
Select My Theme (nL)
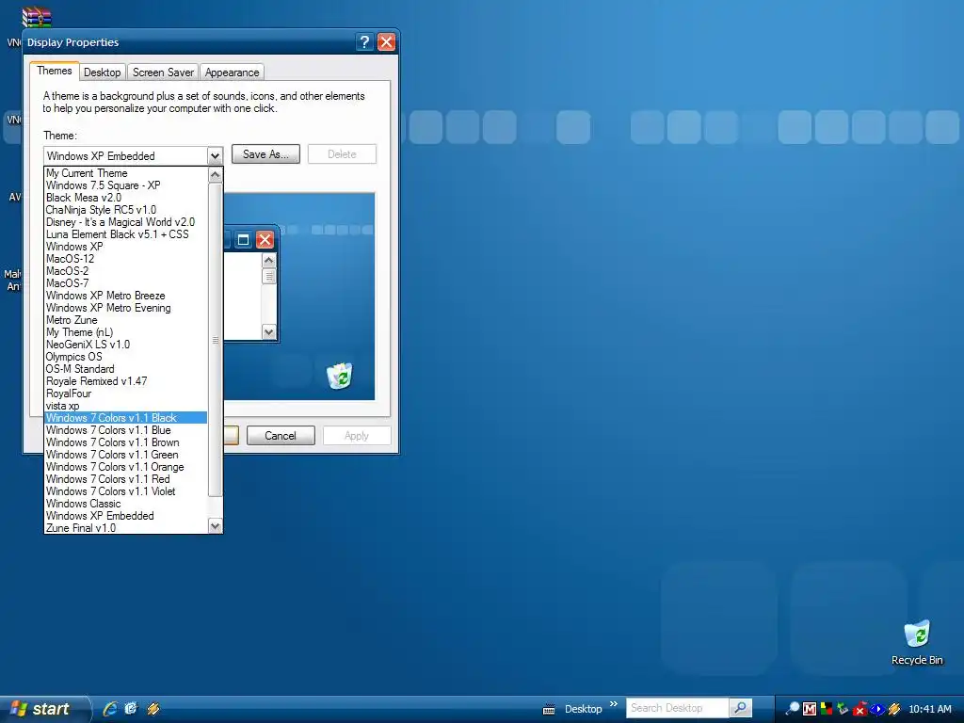click(x=126, y=332)
